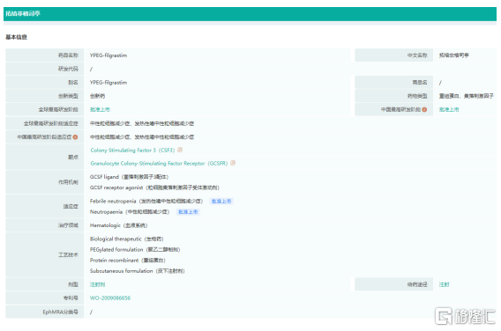
Task: Click the 重组蛋白, 集落刺激因子 value beside 药物类型
Action: click(x=467, y=96)
